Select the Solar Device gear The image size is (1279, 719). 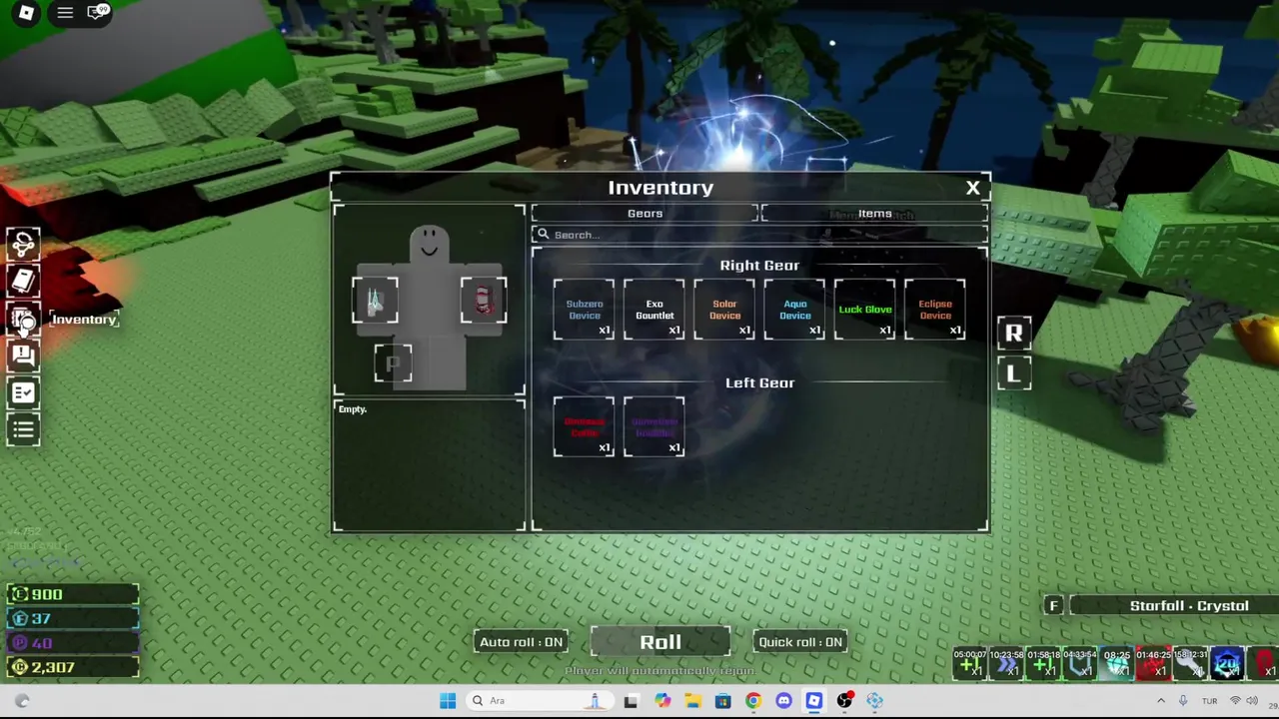[x=724, y=310]
